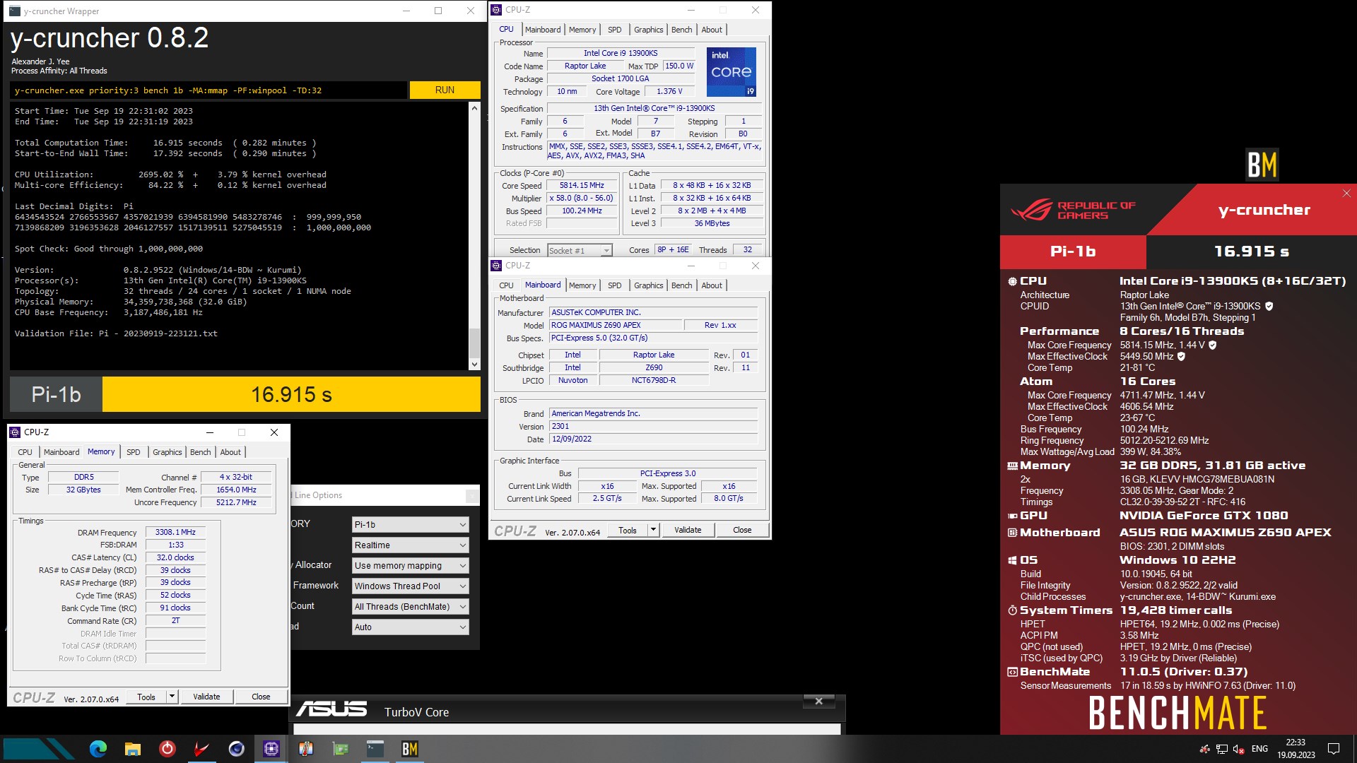Click the BIOS version field 2301
Viewport: 1357px width, 763px height.
pyautogui.click(x=654, y=426)
